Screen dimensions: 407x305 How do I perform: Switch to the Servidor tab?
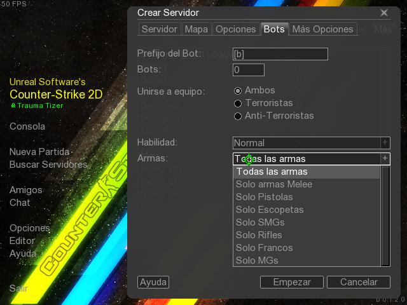[x=160, y=29]
